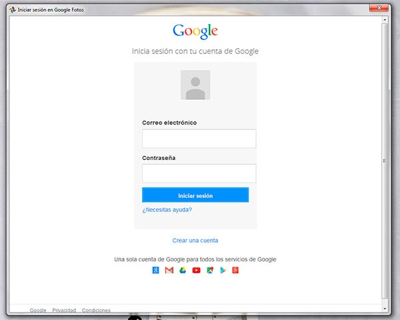Image resolution: width=400 pixels, height=320 pixels.
Task: Click the Google+ red icon
Action: [x=235, y=270]
